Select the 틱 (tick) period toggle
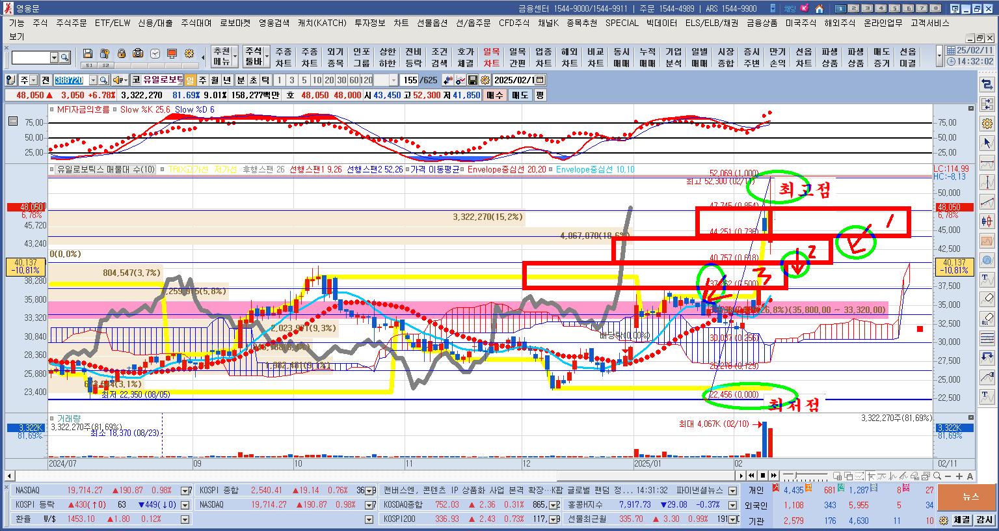Image resolution: width=999 pixels, height=531 pixels. (x=265, y=80)
